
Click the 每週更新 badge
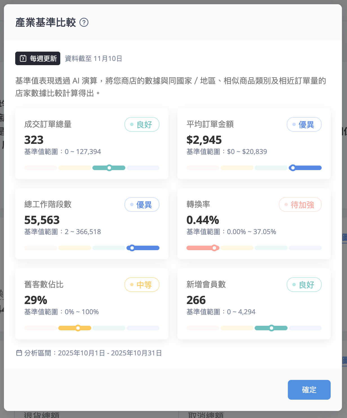[38, 58]
